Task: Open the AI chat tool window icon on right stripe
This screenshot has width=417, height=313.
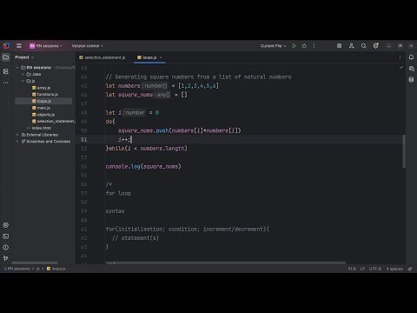Action: (411, 69)
